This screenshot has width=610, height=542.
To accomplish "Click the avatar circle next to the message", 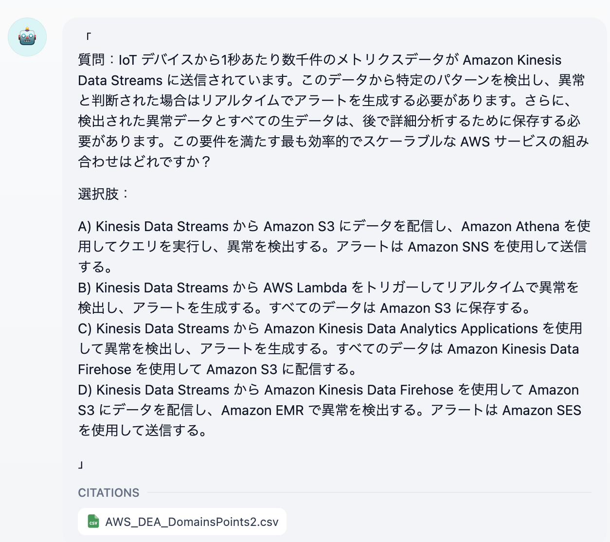I will [x=27, y=37].
